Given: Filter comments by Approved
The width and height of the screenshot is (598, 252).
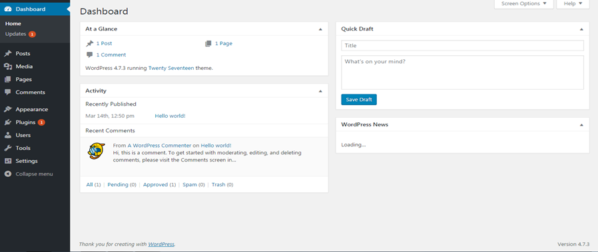Looking at the screenshot, I should point(156,185).
